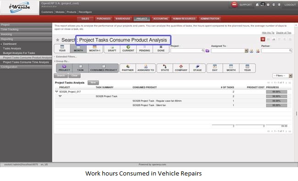Collapse the Group By section
The width and height of the screenshot is (298, 181).
61,61
